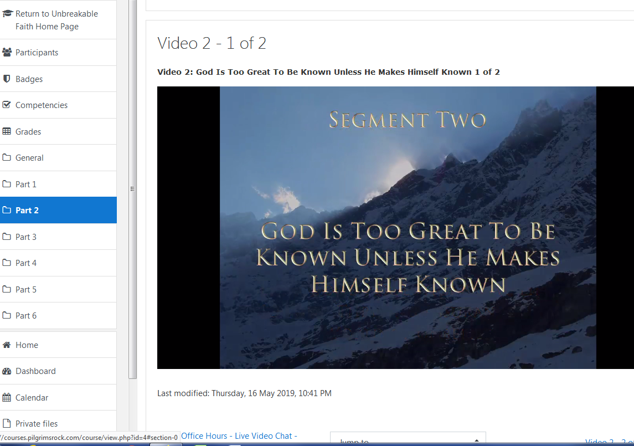This screenshot has height=446, width=634.
Task: Select the highlighted Part 2 section
Action: point(27,211)
